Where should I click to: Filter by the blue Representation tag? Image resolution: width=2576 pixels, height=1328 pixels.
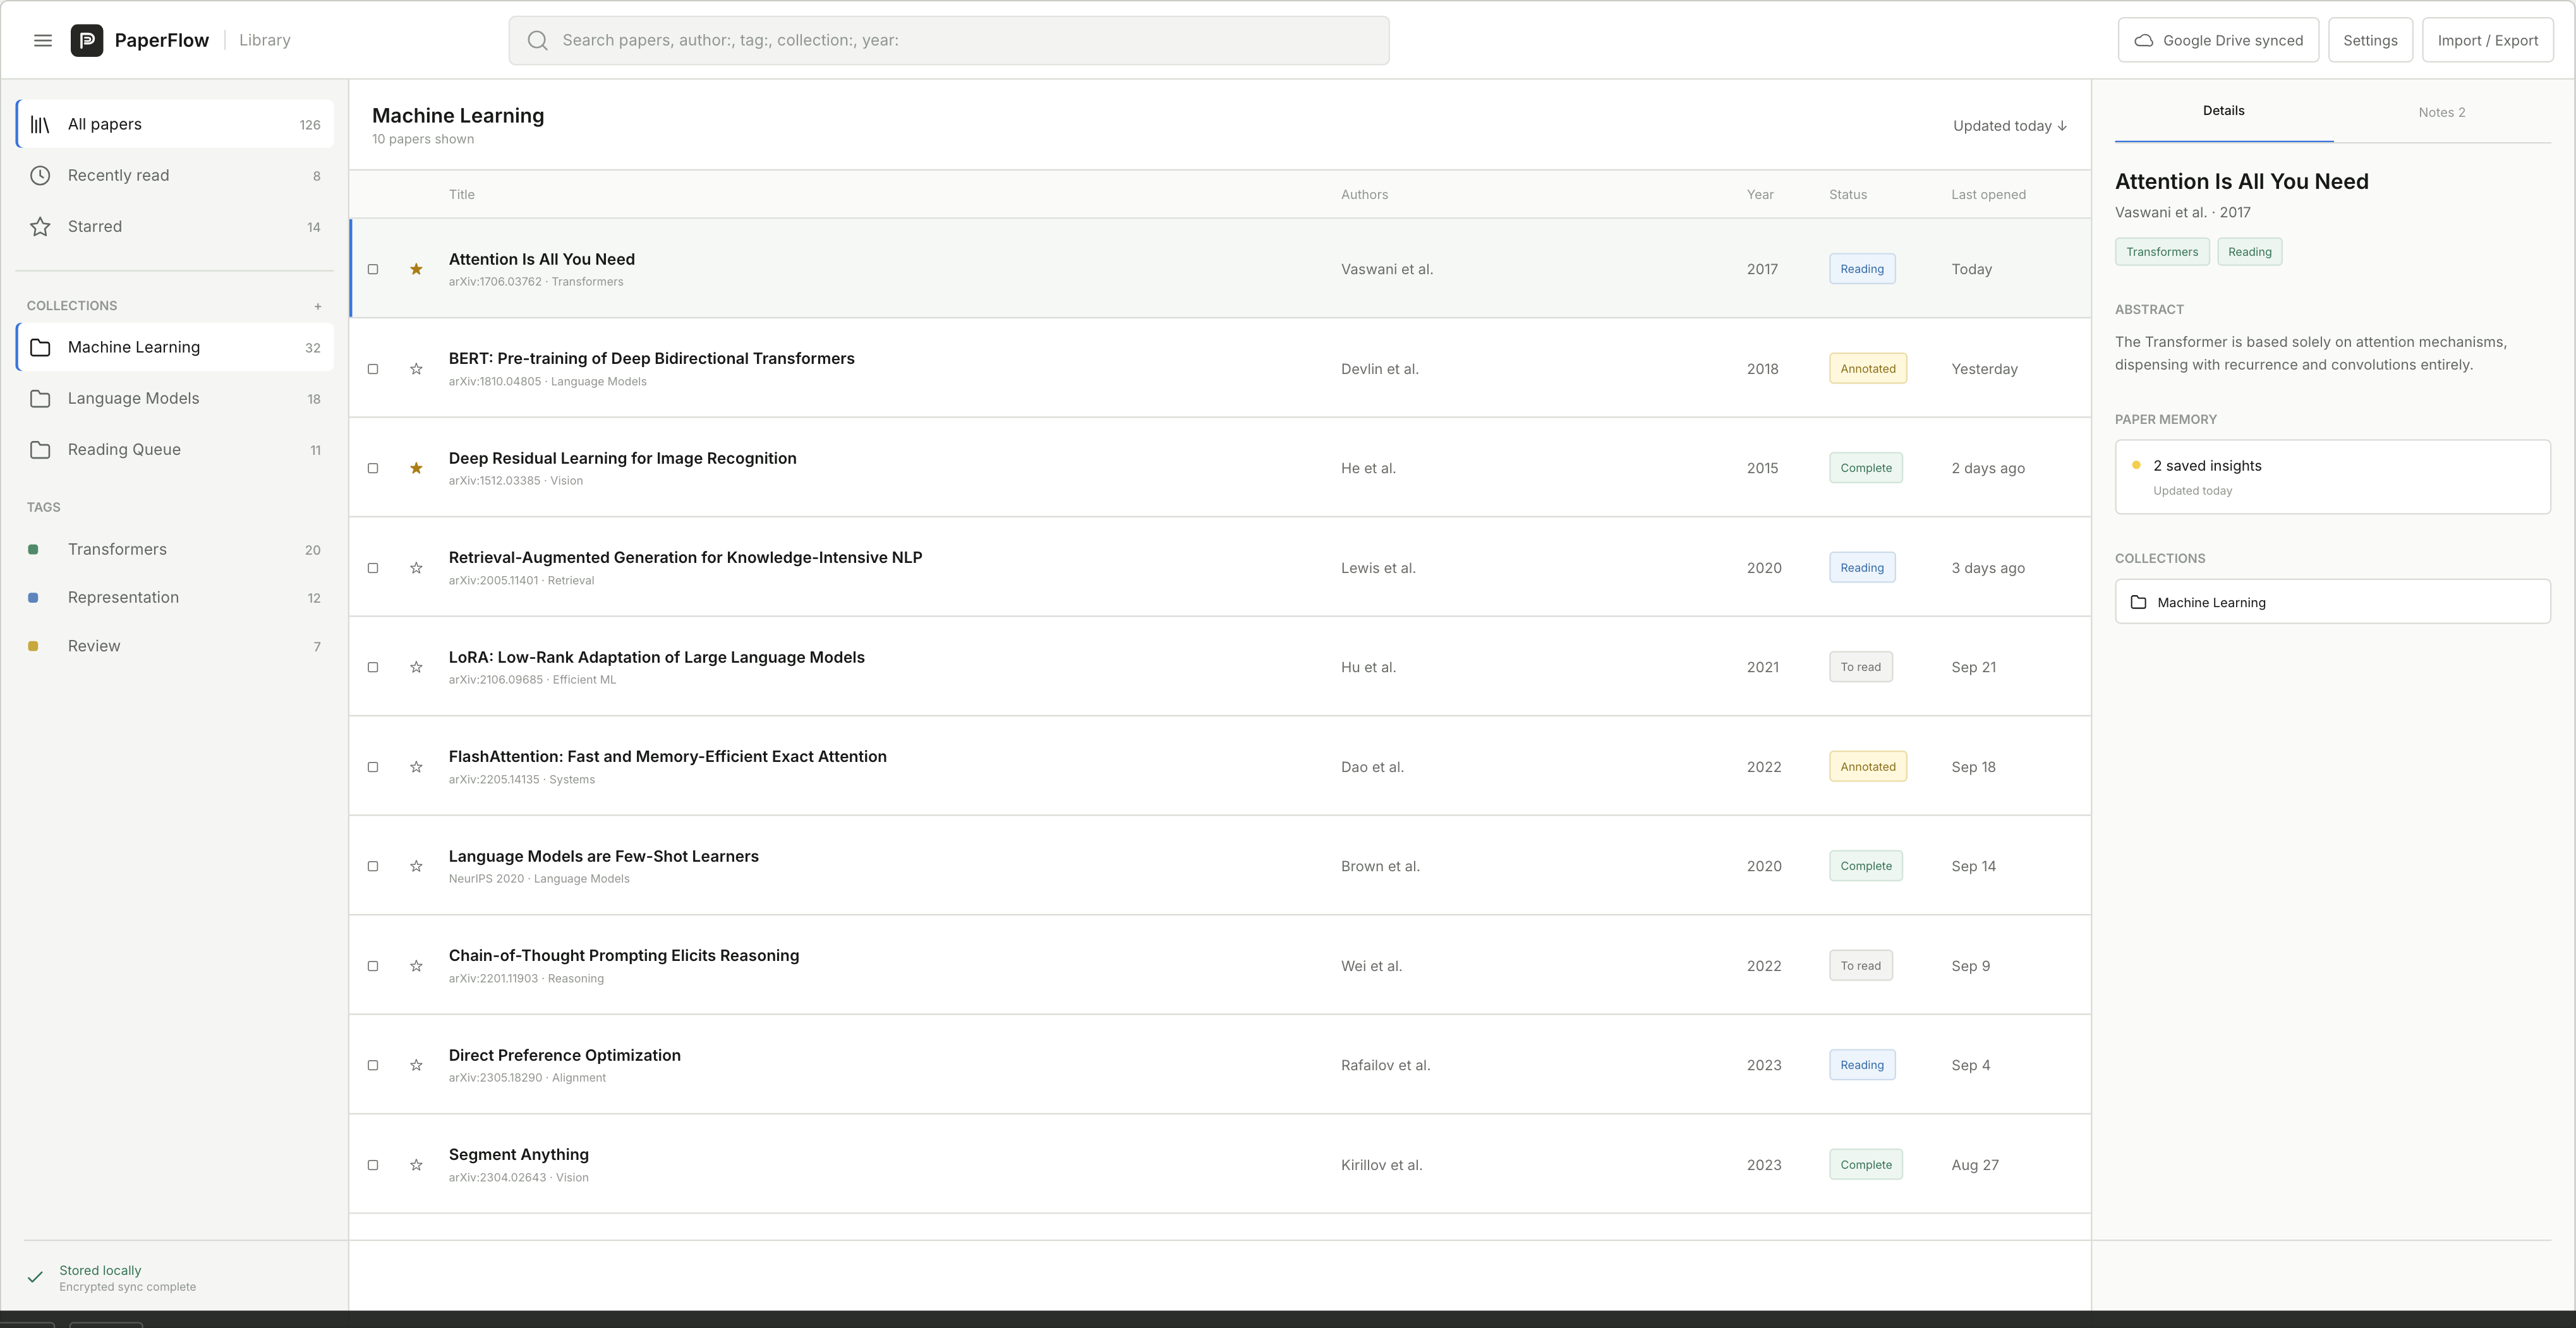[x=175, y=597]
